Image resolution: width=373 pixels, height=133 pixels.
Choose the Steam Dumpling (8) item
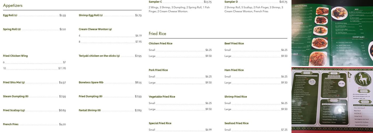(16, 97)
